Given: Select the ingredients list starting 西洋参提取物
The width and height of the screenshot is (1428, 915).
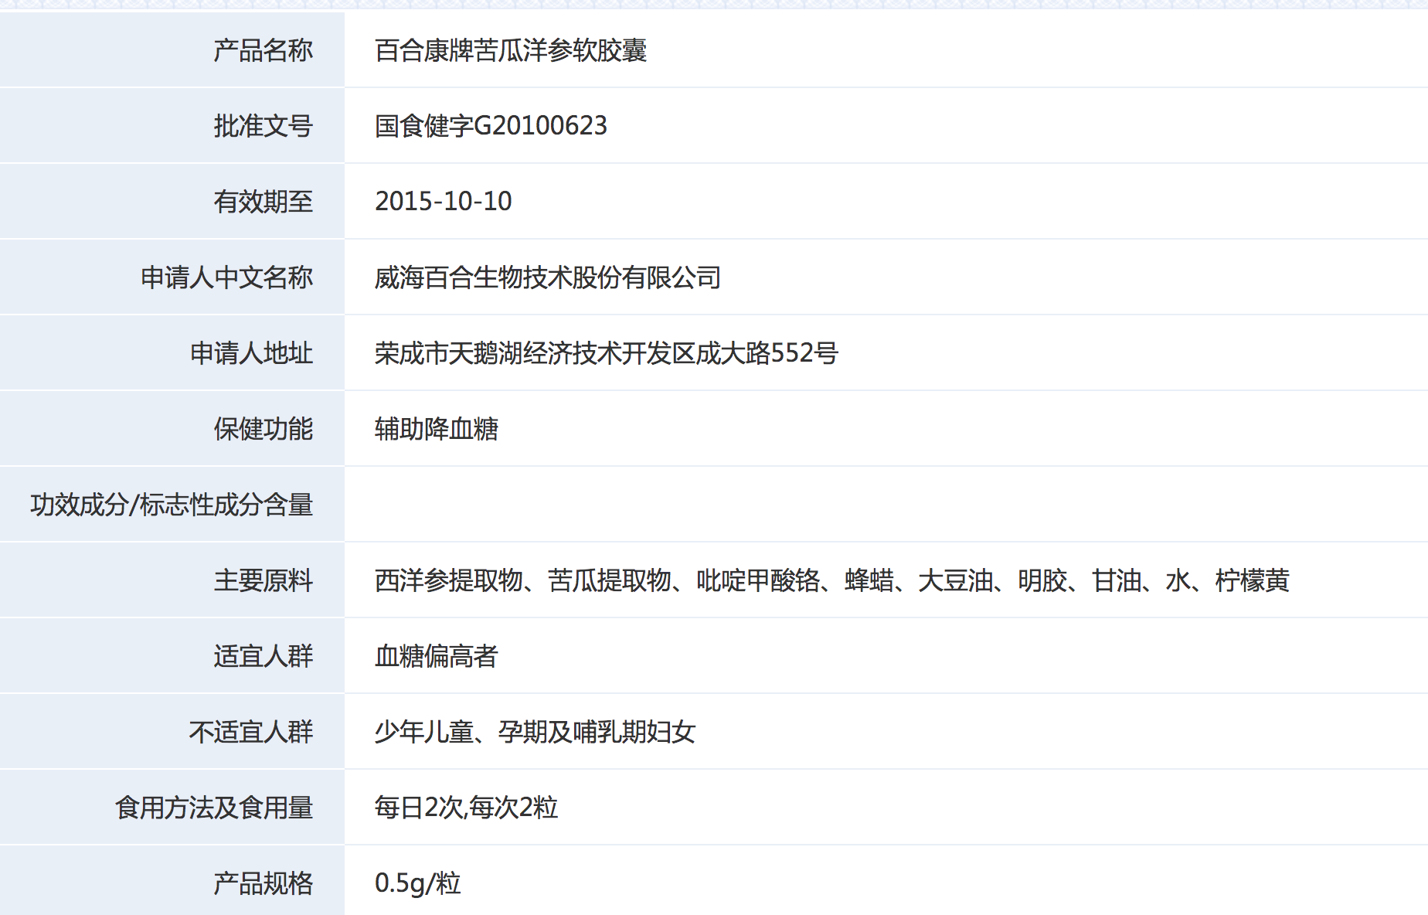Looking at the screenshot, I should (832, 580).
